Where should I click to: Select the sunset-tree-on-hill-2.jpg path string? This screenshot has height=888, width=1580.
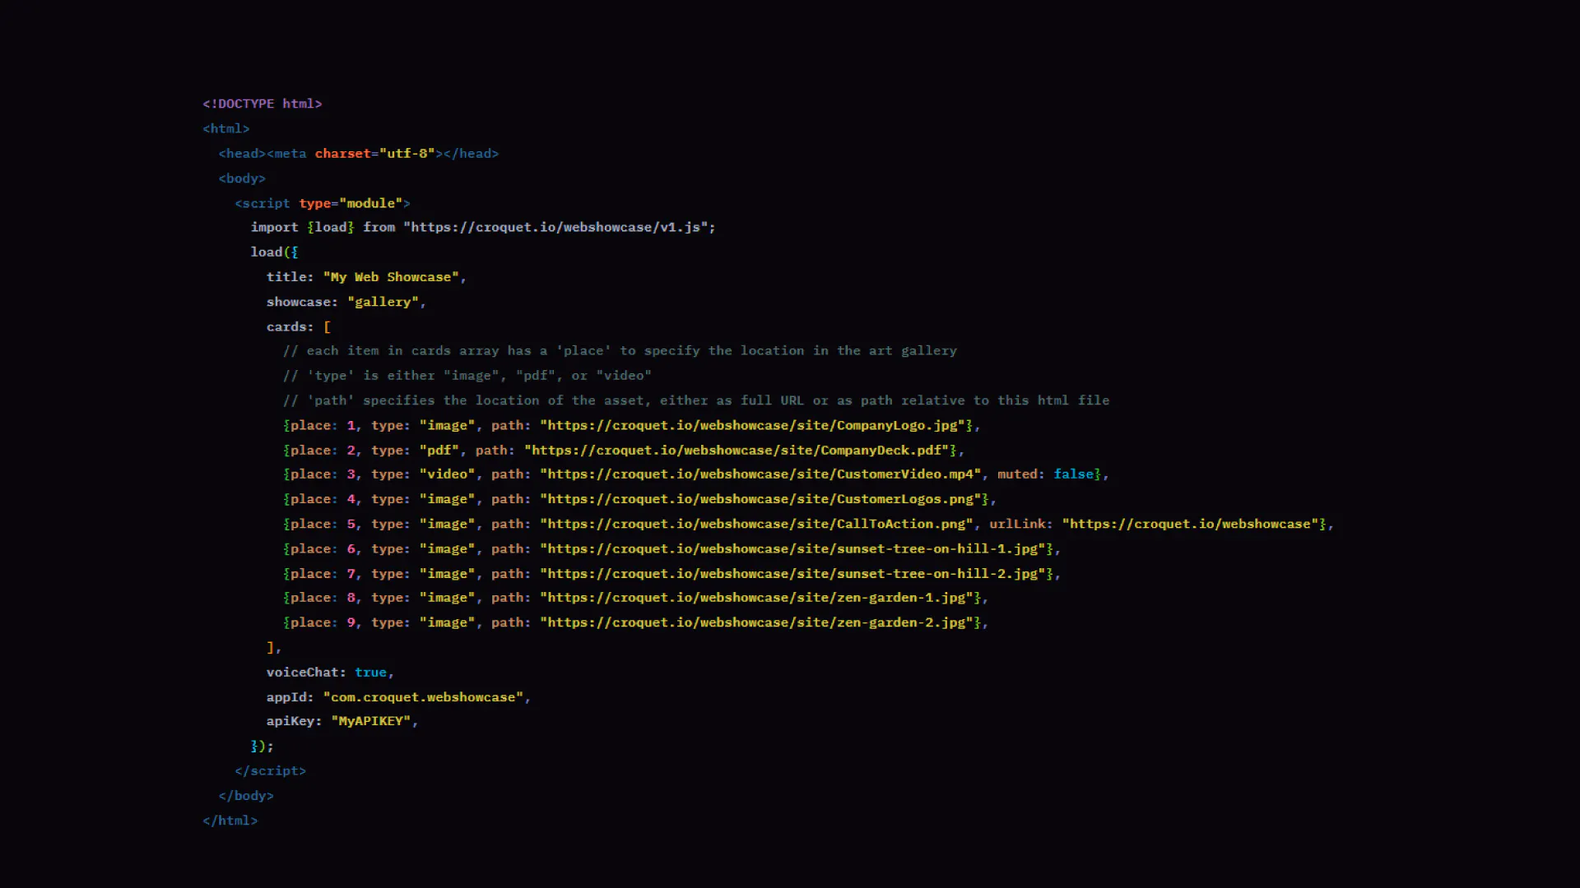[792, 573]
